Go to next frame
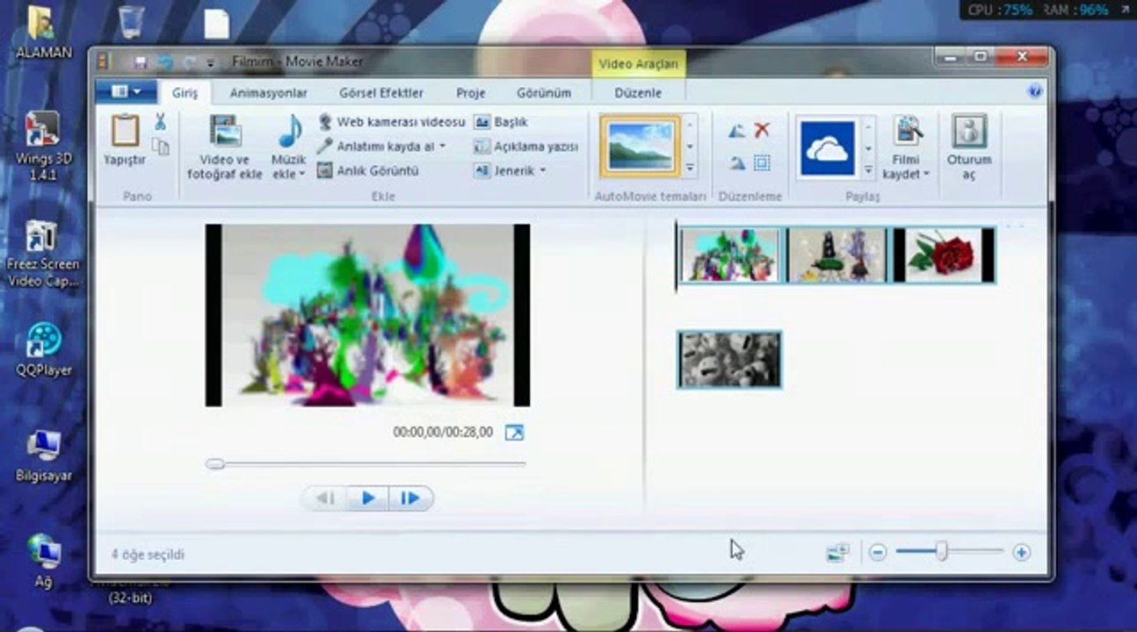The image size is (1137, 632). click(410, 499)
